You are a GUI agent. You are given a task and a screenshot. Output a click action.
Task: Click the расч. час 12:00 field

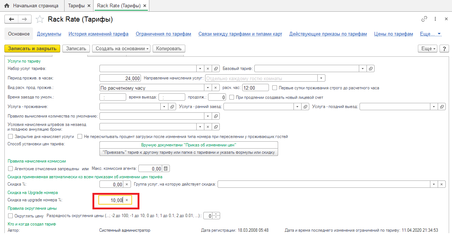coord(256,88)
